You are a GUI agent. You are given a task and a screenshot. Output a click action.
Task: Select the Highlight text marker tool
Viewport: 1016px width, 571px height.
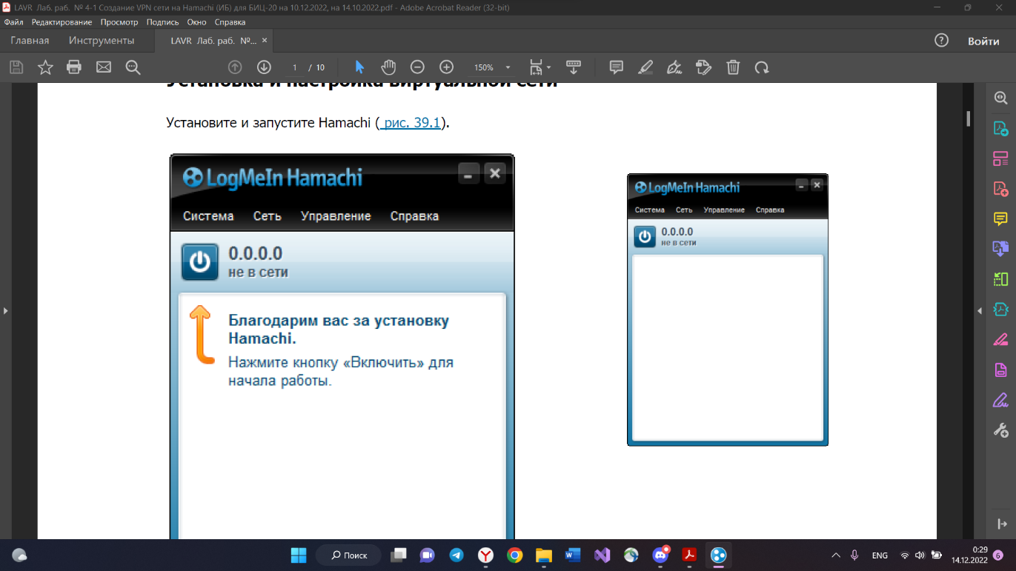645,67
